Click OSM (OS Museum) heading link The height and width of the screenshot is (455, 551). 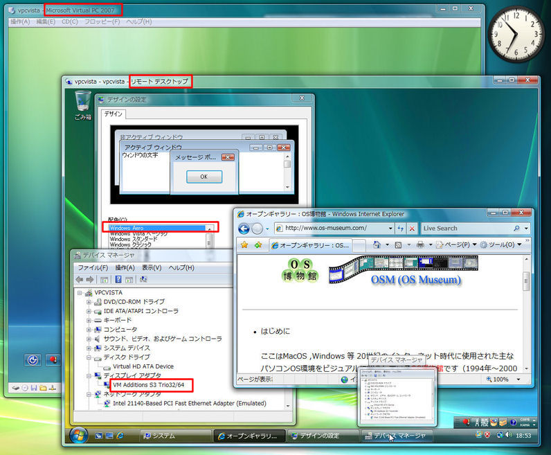[x=416, y=280]
